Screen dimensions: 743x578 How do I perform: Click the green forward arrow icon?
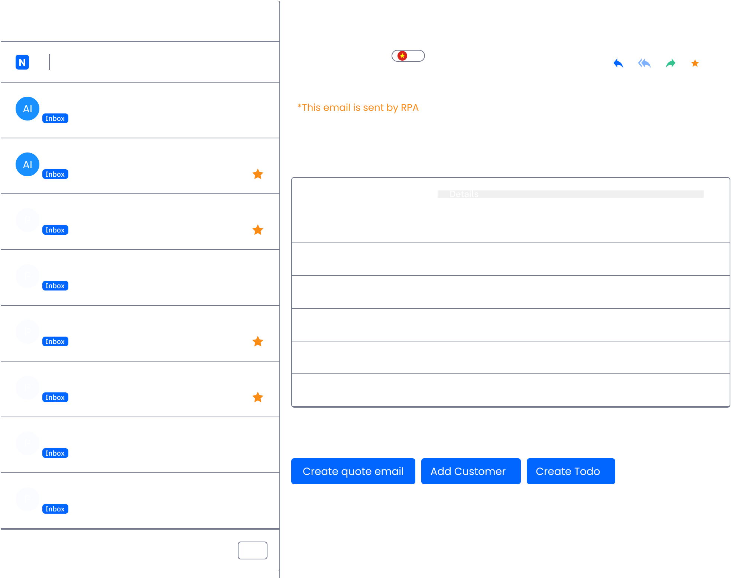pyautogui.click(x=671, y=64)
